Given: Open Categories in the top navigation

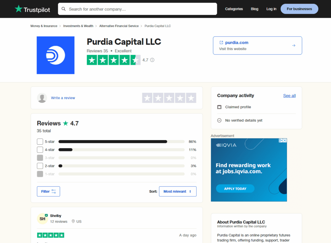Looking at the screenshot, I should (234, 9).
